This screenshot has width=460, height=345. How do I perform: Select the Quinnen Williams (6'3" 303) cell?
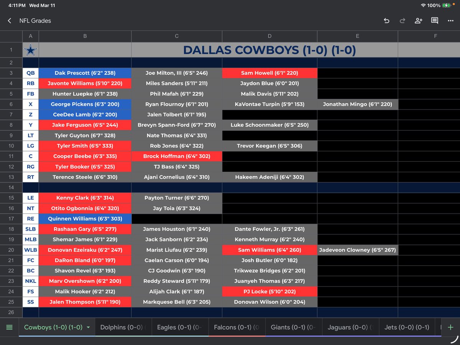click(85, 219)
